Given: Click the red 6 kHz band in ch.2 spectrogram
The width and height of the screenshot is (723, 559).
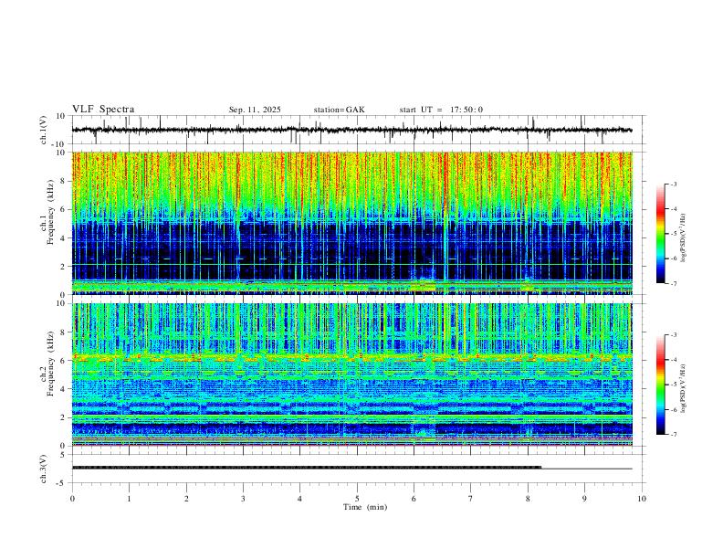Looking at the screenshot, I should [351, 357].
